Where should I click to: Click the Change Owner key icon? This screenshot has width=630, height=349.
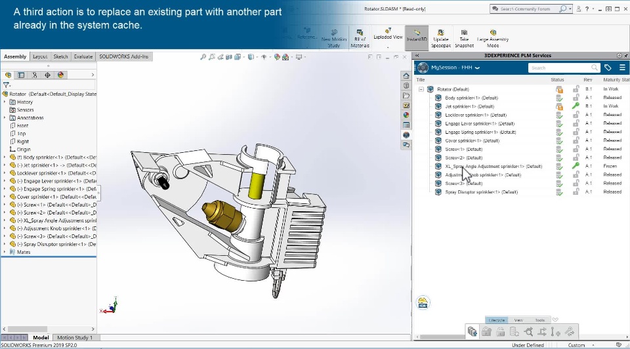(570, 332)
